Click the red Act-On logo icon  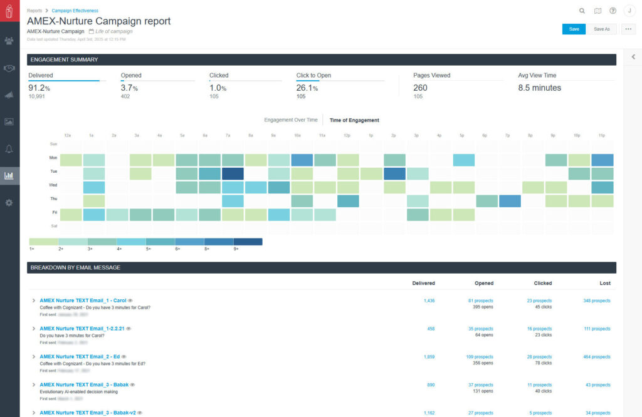click(9, 11)
